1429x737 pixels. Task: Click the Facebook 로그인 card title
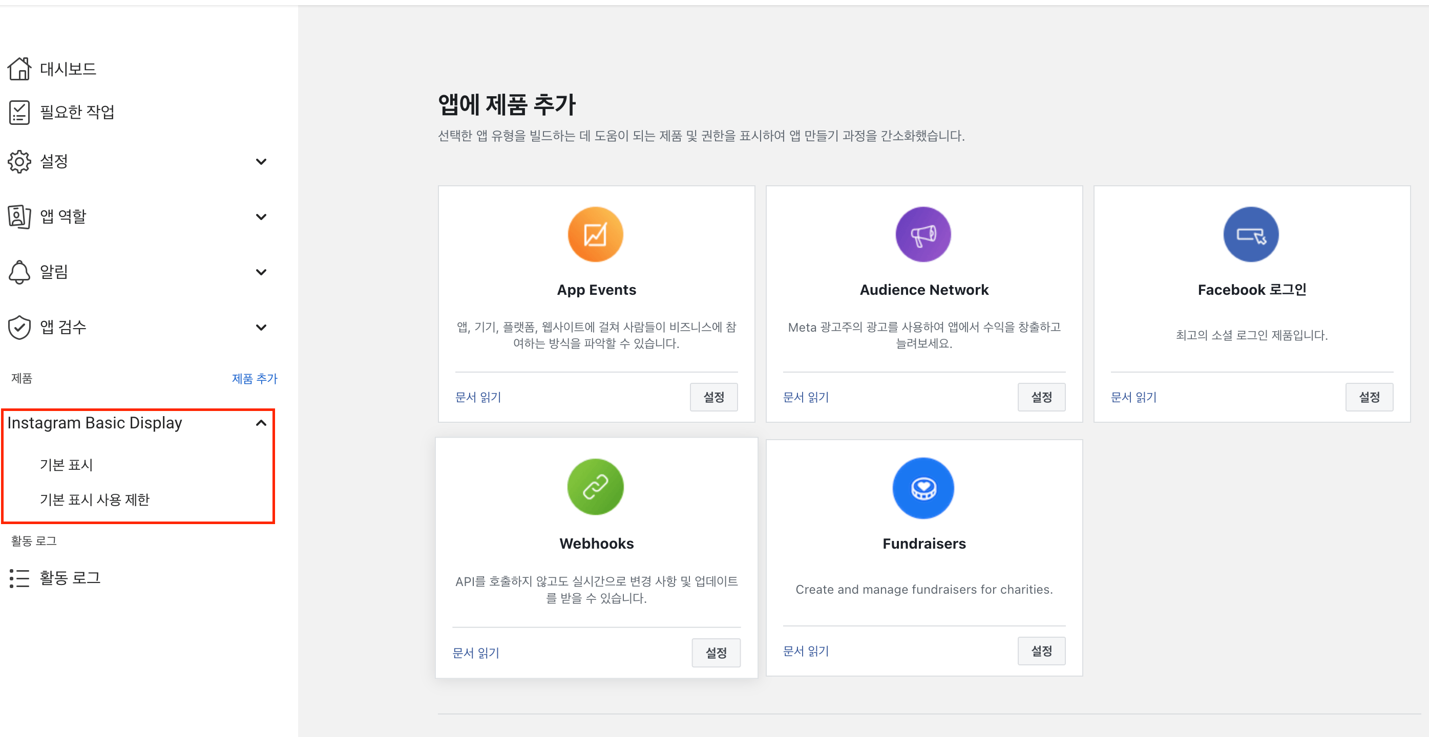tap(1252, 290)
